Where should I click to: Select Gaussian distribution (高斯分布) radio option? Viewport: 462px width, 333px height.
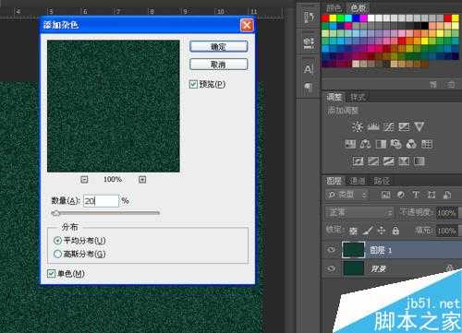(x=57, y=254)
